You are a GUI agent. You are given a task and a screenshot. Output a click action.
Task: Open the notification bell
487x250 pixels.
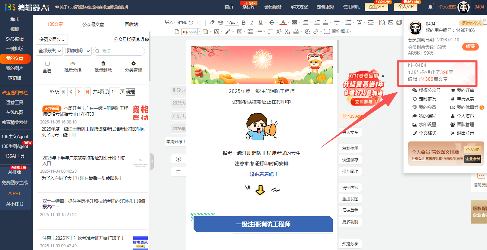click(x=431, y=7)
